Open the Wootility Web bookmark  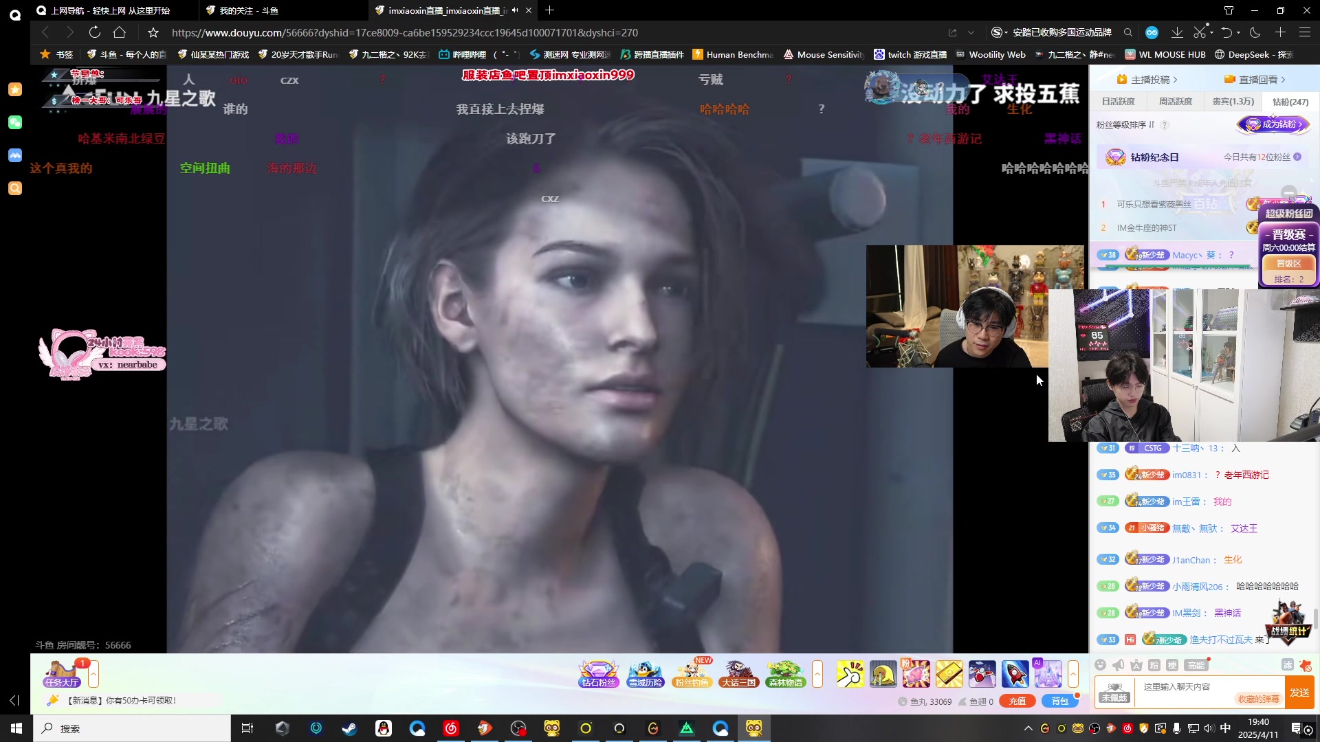(x=990, y=54)
